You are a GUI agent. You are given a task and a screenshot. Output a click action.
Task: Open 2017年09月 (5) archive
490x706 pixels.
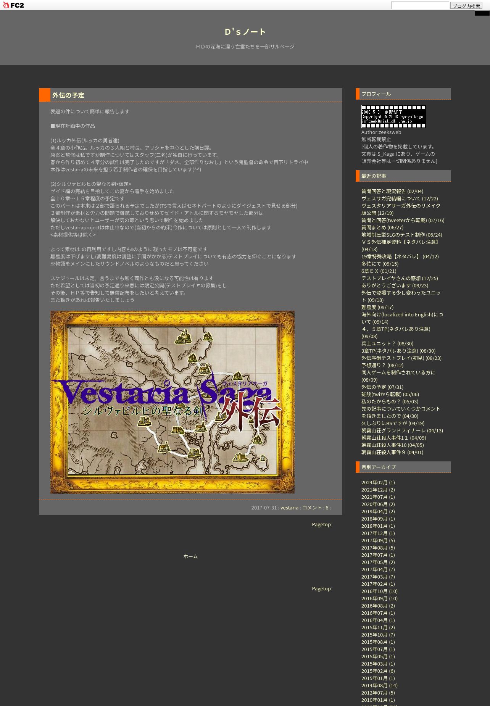[378, 540]
